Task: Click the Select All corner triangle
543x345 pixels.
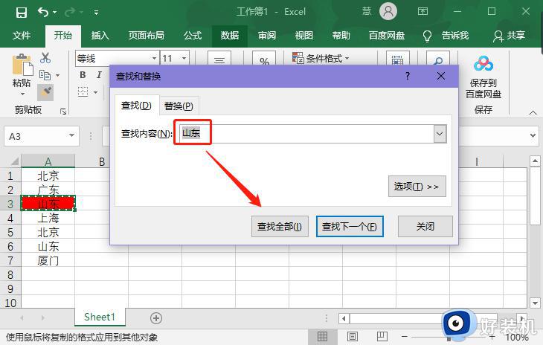Action: click(13, 161)
